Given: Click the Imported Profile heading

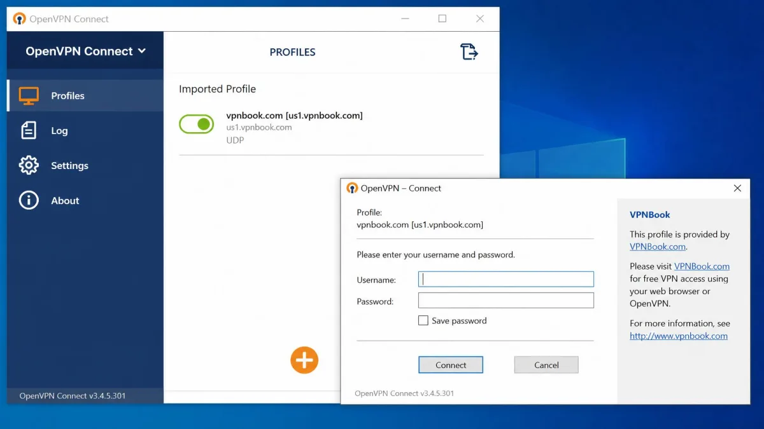Looking at the screenshot, I should coord(217,89).
